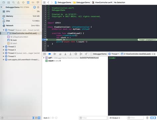
Task: Open the Find navigator magnifier icon
Action: tap(14, 2)
